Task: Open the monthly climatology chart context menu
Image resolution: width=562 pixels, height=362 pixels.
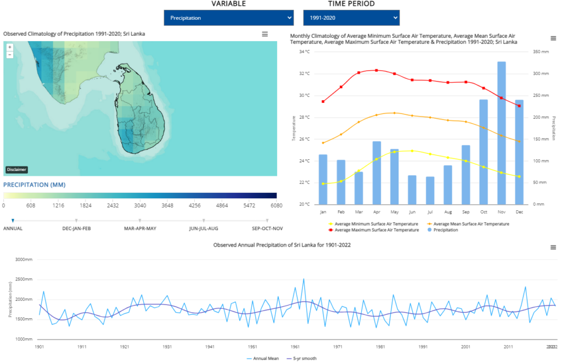Action: [x=553, y=38]
